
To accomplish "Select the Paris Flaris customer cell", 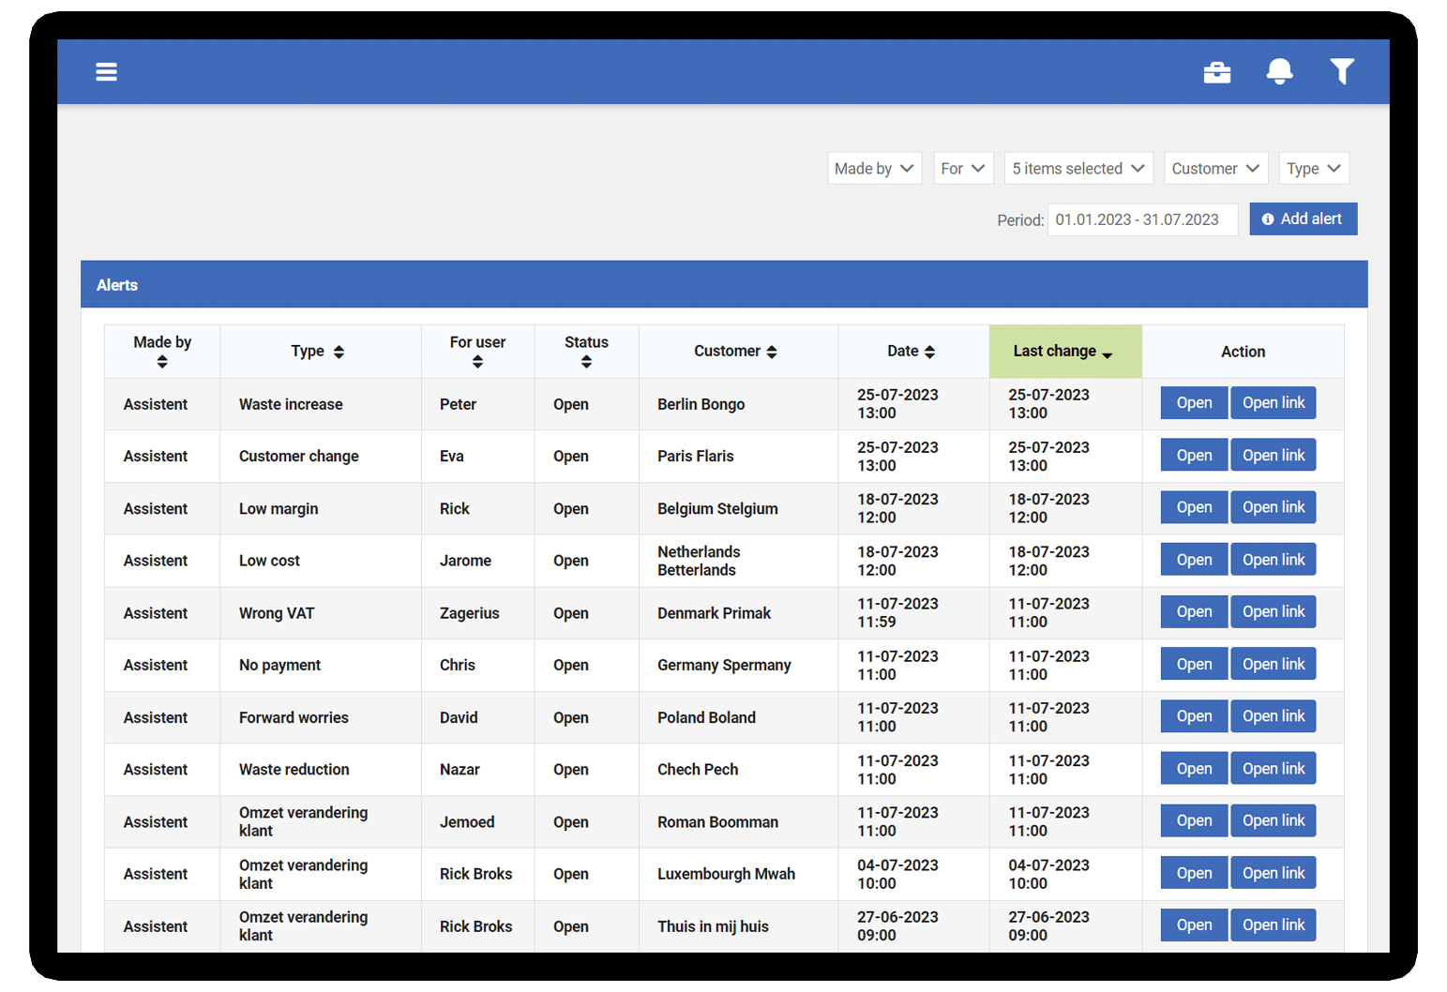I will (x=739, y=457).
